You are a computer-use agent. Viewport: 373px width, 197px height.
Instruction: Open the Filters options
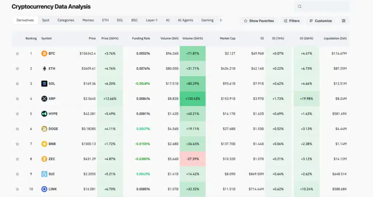(x=291, y=21)
